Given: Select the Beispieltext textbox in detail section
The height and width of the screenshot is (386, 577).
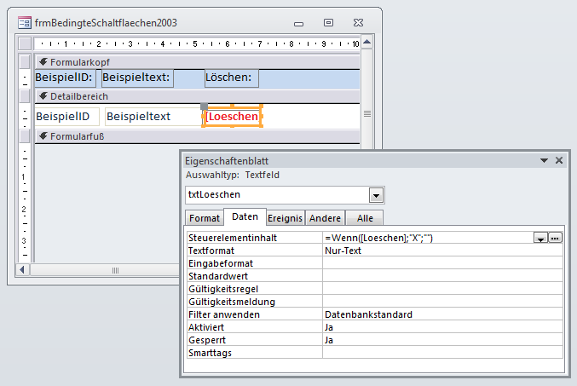Looking at the screenshot, I should click(152, 116).
